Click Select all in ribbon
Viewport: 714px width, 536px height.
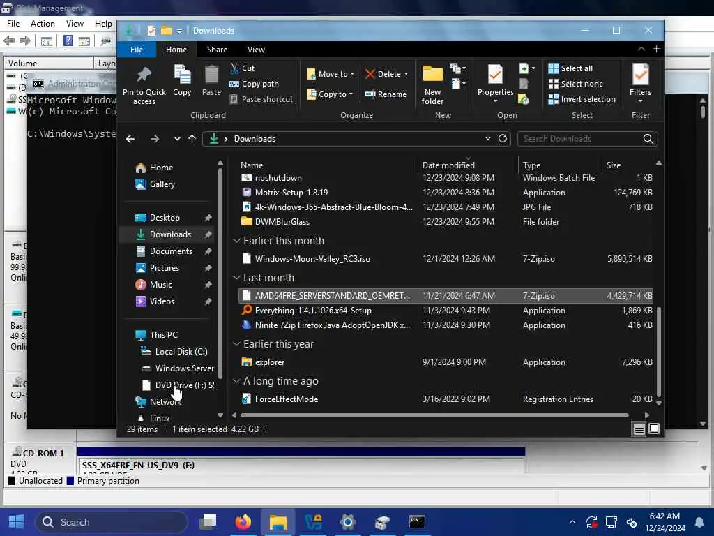point(570,68)
